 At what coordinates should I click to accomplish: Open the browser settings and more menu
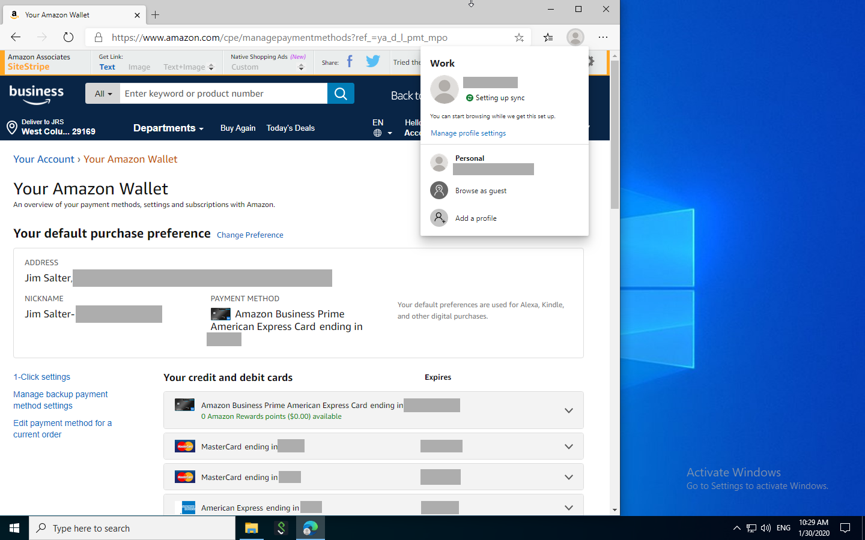tap(603, 37)
